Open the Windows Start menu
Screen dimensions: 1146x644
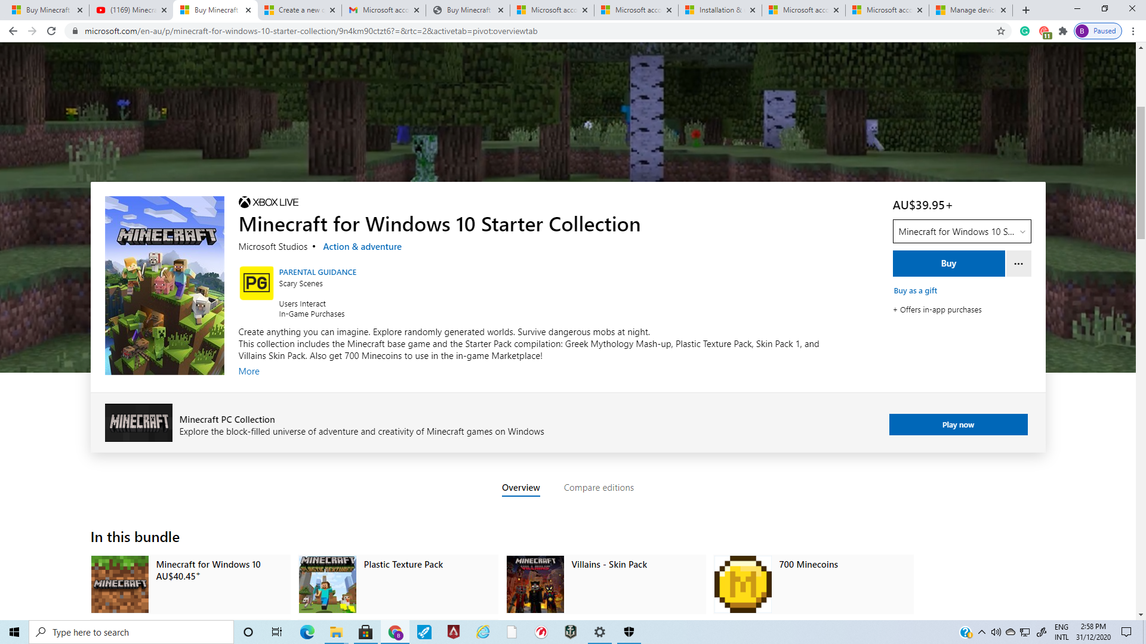pos(14,632)
